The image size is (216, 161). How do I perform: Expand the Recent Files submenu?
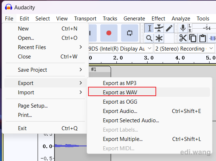point(45,47)
